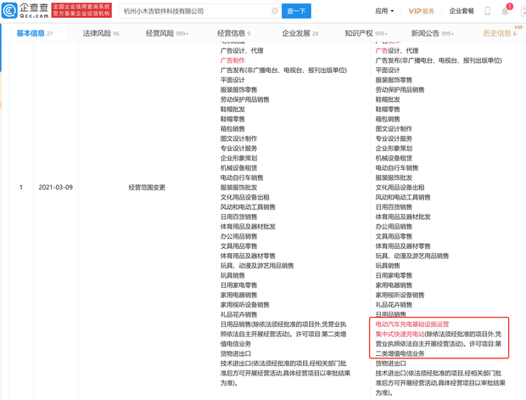Clear the search box text

275,11
